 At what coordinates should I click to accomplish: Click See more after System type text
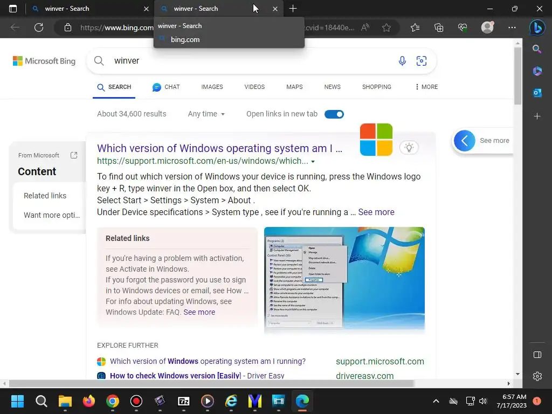click(x=376, y=212)
